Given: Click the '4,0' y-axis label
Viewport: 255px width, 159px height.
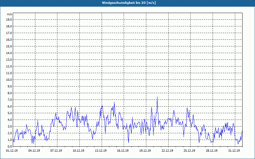Looking at the screenshot, I should [x=10, y=120].
